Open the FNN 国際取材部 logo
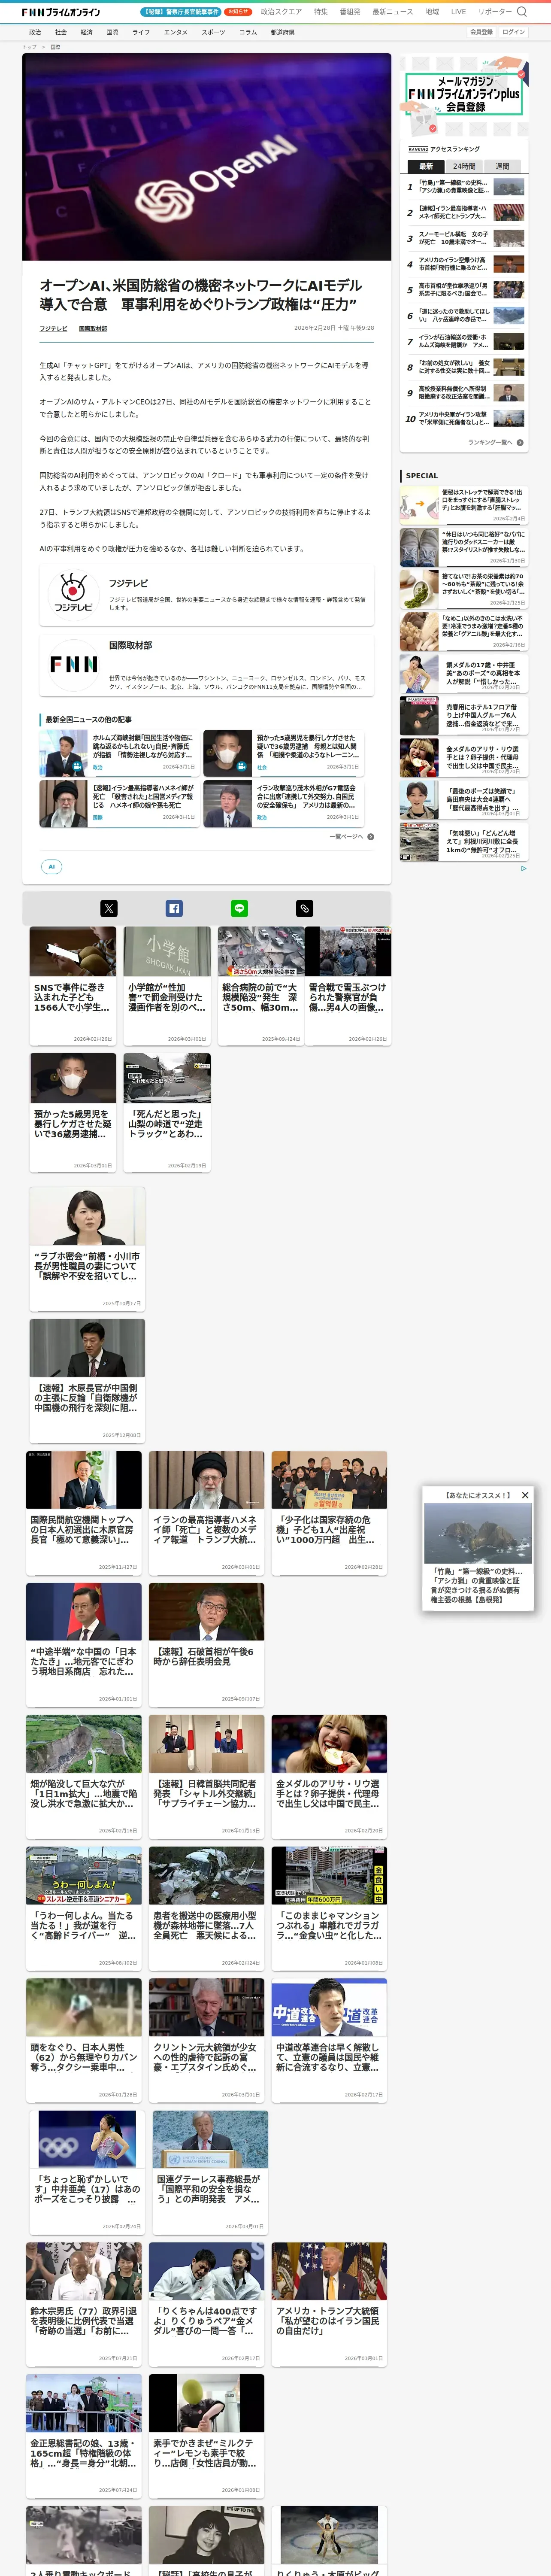 pos(73,664)
